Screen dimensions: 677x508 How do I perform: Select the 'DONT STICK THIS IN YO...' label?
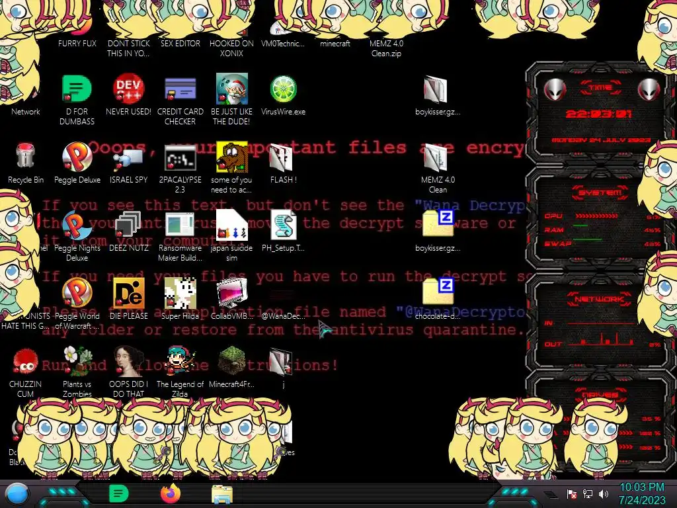[x=128, y=48]
